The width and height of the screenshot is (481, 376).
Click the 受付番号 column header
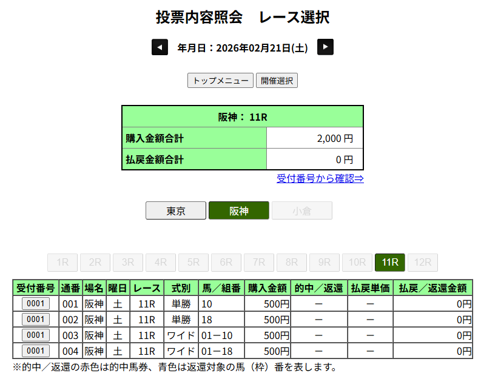(x=36, y=287)
